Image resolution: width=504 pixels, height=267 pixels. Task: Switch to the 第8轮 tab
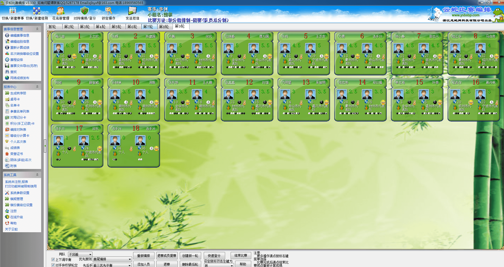(165, 27)
